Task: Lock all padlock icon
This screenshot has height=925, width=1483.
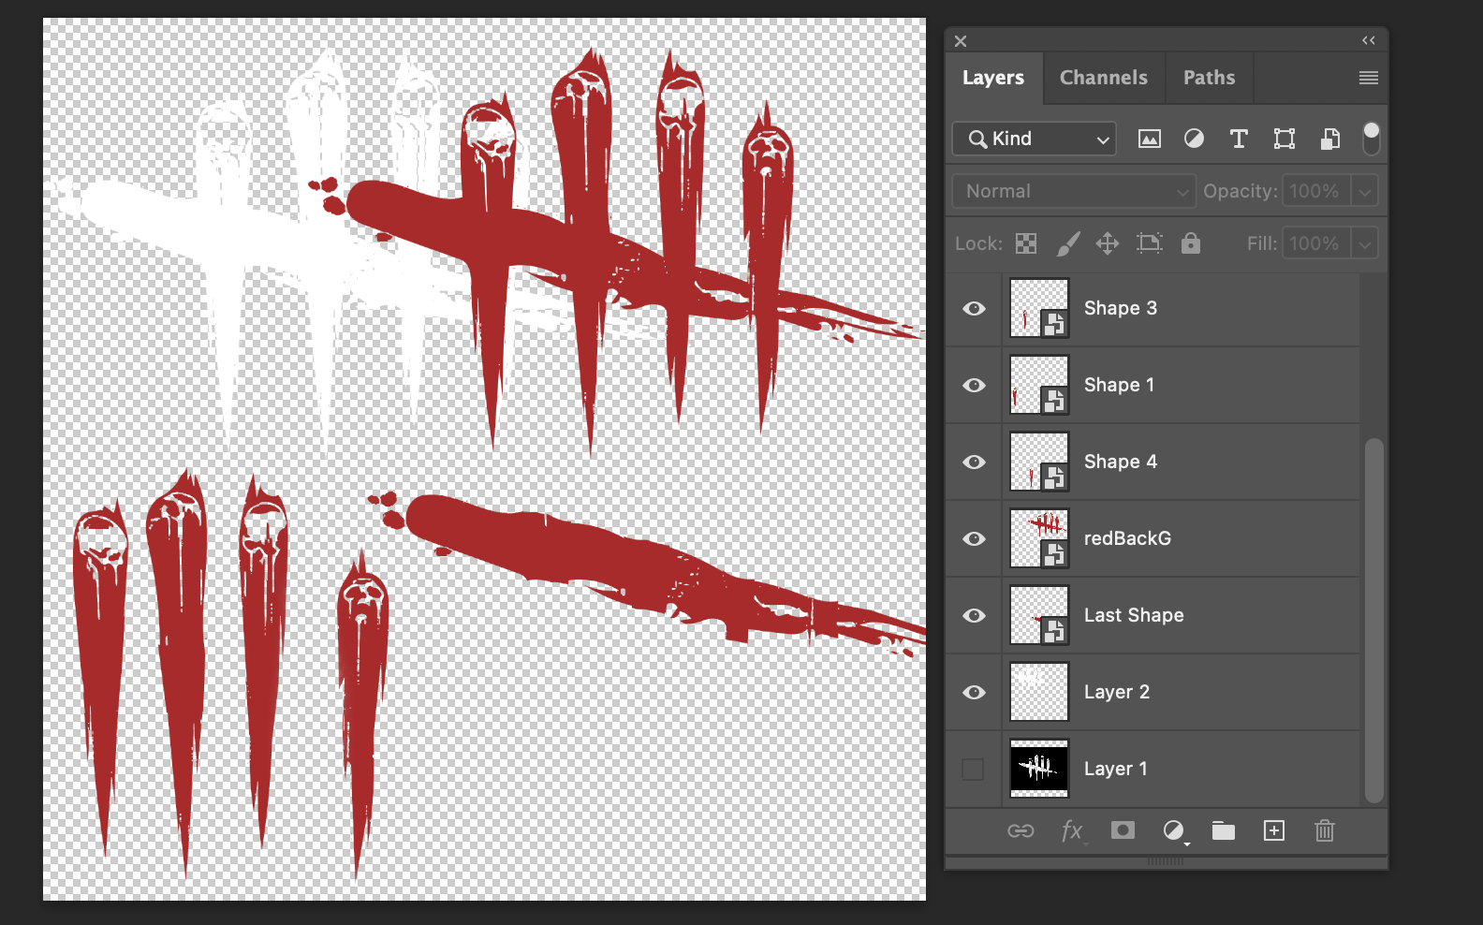Action: (x=1191, y=243)
